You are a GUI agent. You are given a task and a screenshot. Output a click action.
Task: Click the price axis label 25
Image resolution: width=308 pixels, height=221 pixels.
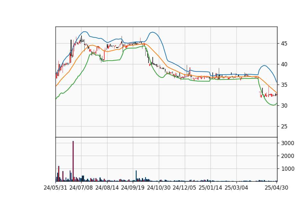[x=284, y=127]
